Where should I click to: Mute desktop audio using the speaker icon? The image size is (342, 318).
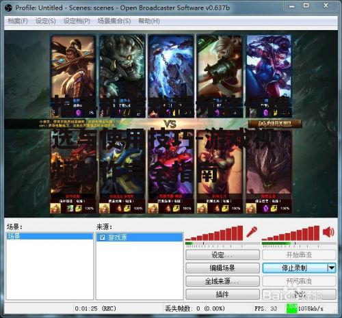click(328, 232)
